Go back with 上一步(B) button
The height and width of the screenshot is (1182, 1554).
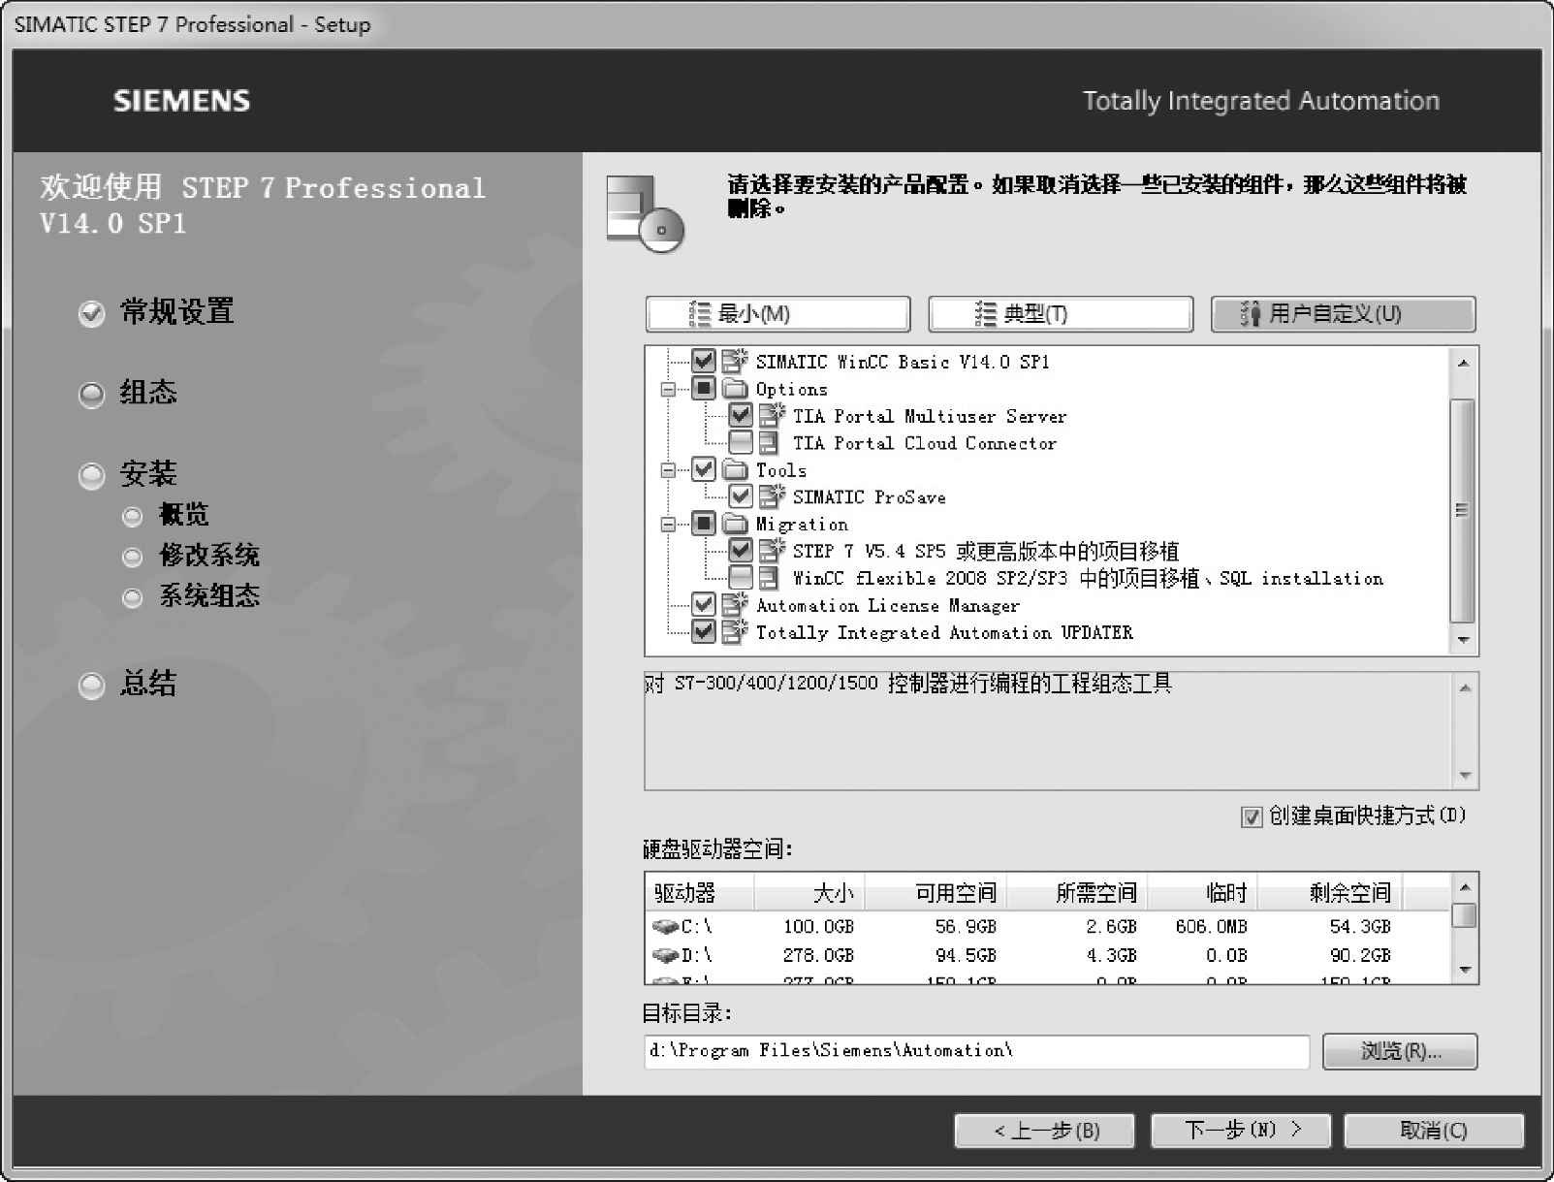coord(1044,1131)
